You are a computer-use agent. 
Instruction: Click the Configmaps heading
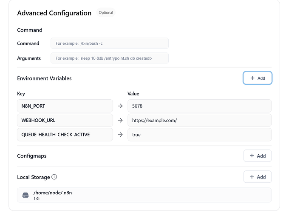tap(32, 156)
